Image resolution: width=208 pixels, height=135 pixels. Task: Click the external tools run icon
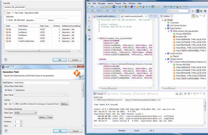point(177,7)
